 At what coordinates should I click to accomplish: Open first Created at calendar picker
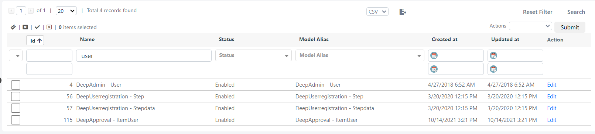(434, 55)
